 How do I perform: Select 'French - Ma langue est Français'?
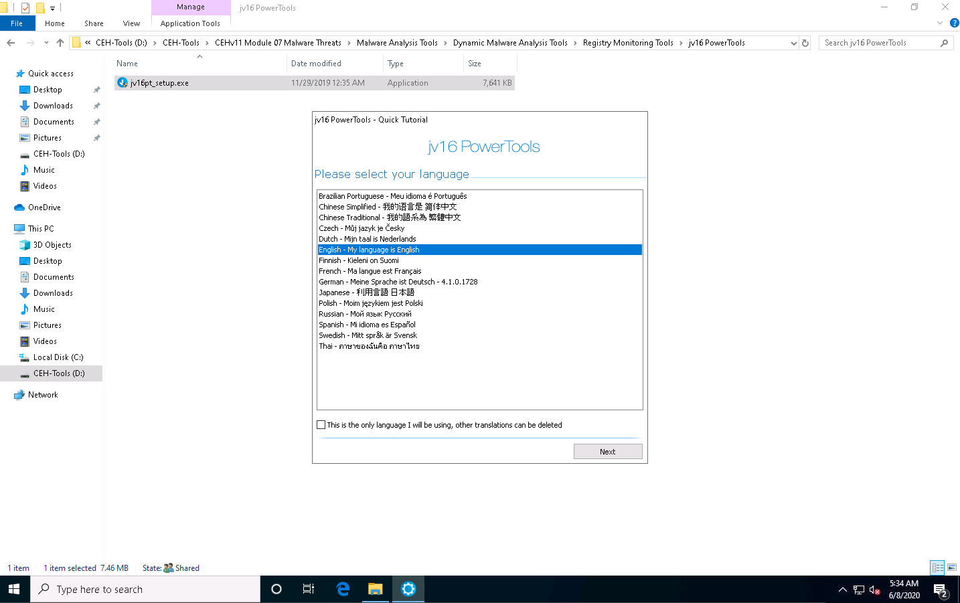point(479,271)
